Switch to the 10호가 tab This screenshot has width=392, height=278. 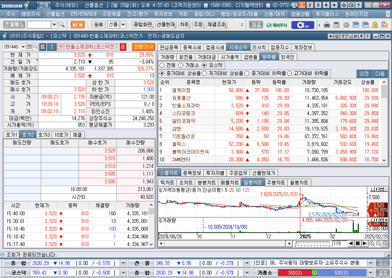pyautogui.click(x=61, y=135)
